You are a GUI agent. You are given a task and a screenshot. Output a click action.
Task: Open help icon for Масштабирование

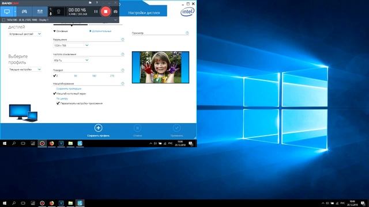pyautogui.click(x=123, y=83)
